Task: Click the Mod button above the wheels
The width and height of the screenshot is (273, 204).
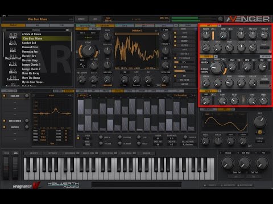Action: 15,153
